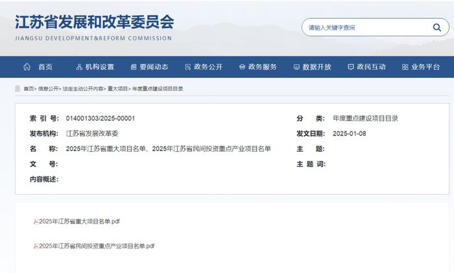Open 年度重点建设项目目录 breadcrumb link

point(158,89)
